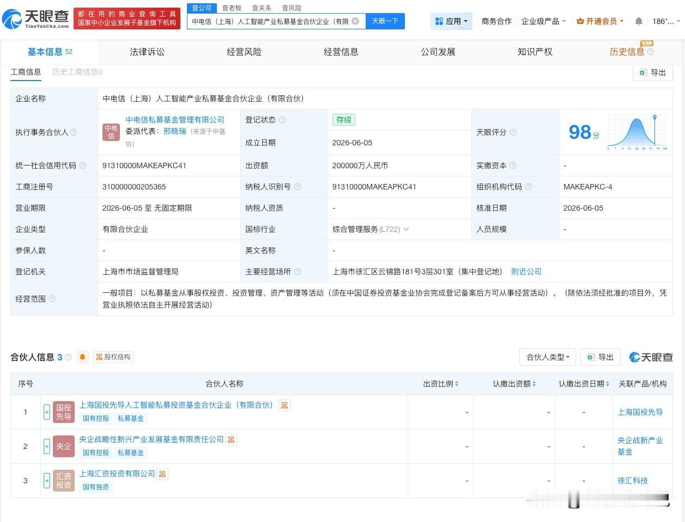Screen dimensions: 685x522
Task: Export business info with top 导出 button
Action: [x=653, y=72]
